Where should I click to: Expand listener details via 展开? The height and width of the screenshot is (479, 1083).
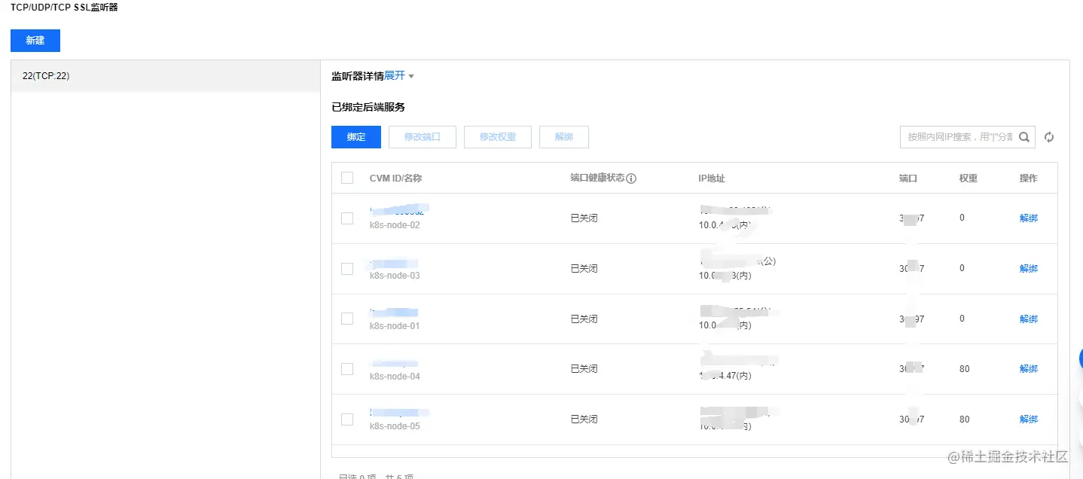point(399,76)
